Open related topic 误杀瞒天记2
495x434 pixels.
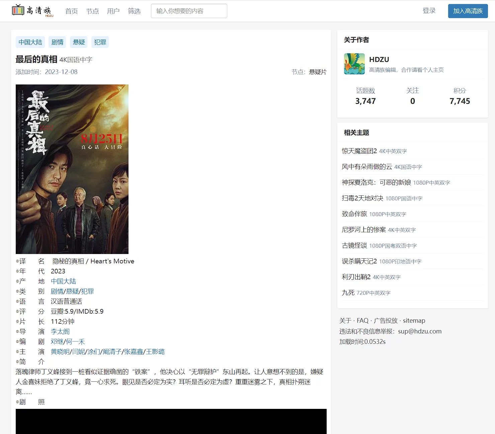tap(359, 261)
